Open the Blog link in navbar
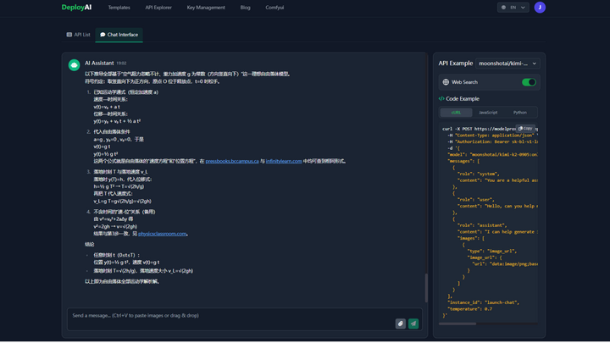Viewport: 610px width, 343px height. point(245,8)
